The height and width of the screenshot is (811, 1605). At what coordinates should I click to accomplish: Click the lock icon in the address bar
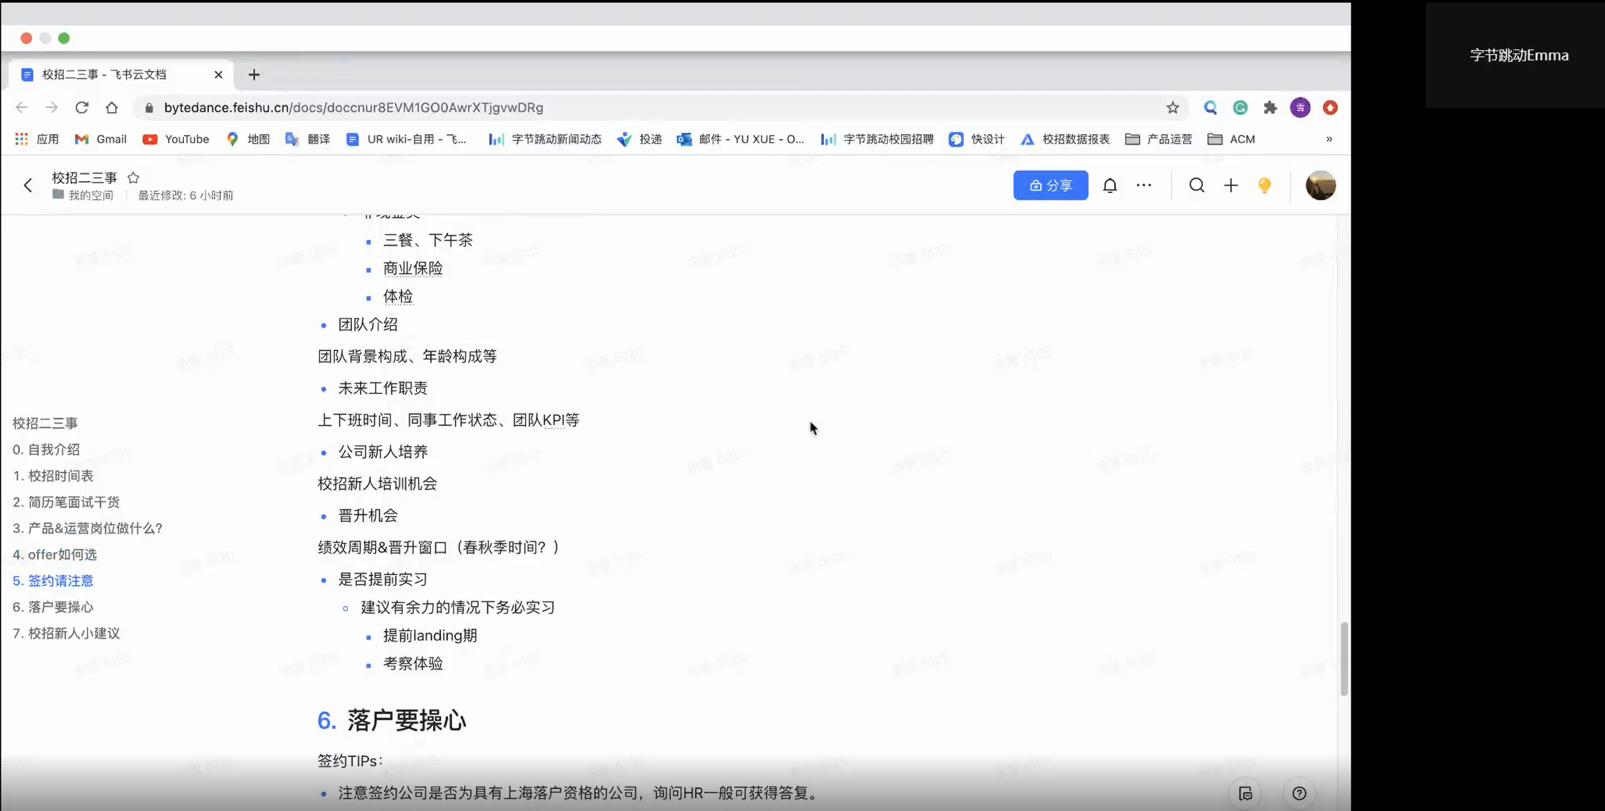coord(149,107)
